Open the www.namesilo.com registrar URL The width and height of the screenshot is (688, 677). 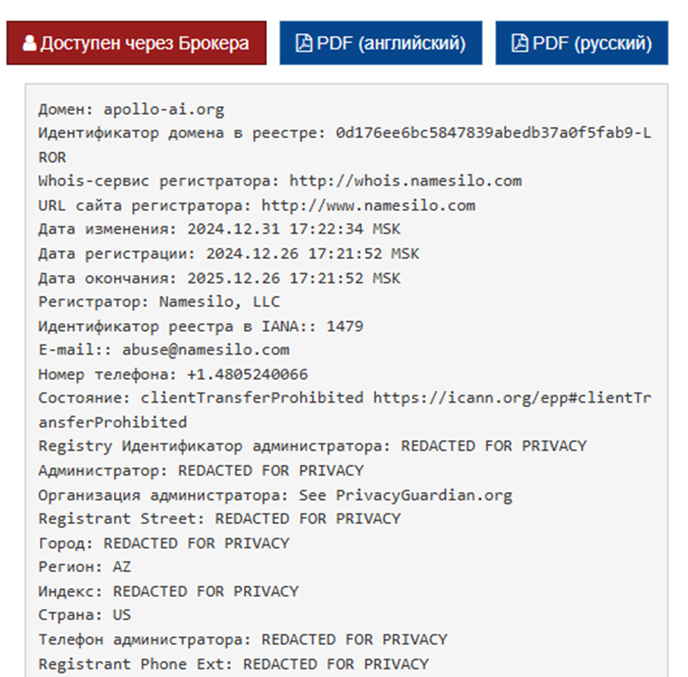[369, 205]
